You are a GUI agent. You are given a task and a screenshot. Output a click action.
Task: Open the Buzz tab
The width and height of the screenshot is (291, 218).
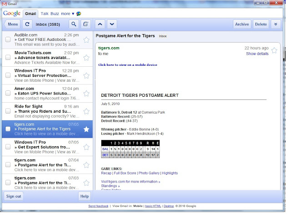[55, 14]
